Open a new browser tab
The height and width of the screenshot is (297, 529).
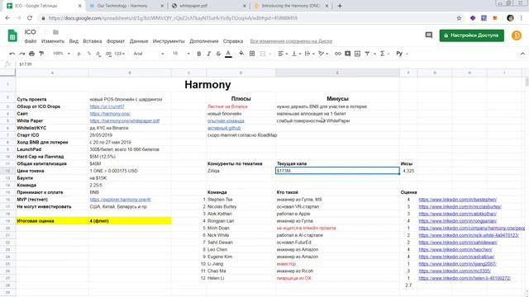[340, 6]
